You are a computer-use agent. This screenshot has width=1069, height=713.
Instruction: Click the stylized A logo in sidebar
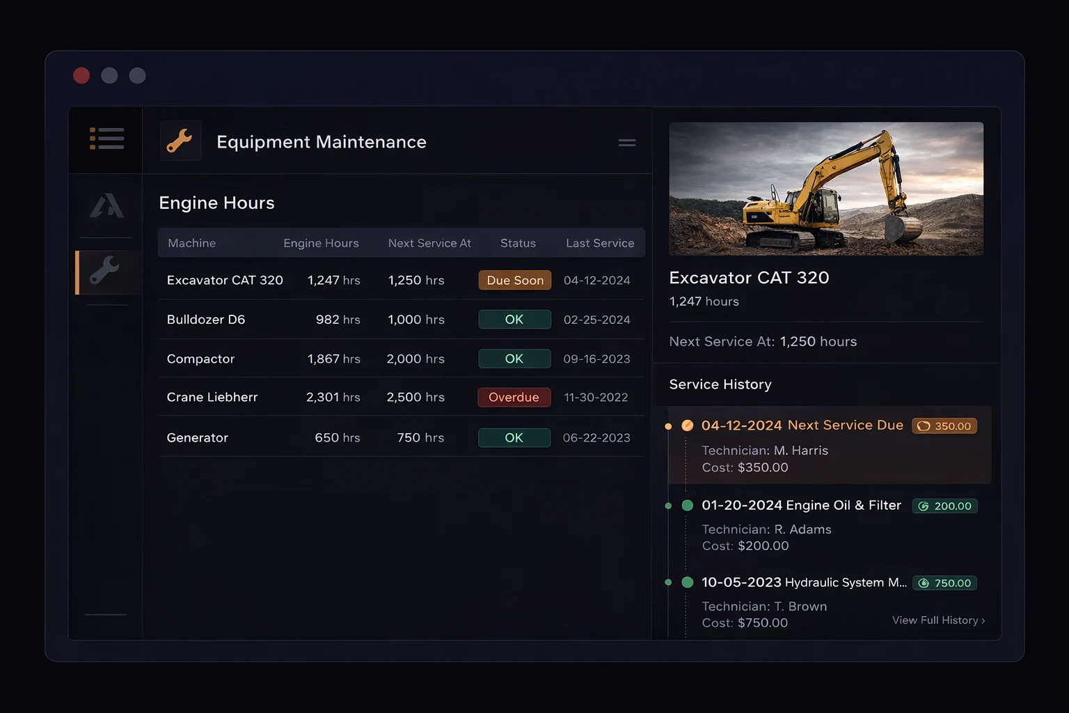pos(106,206)
